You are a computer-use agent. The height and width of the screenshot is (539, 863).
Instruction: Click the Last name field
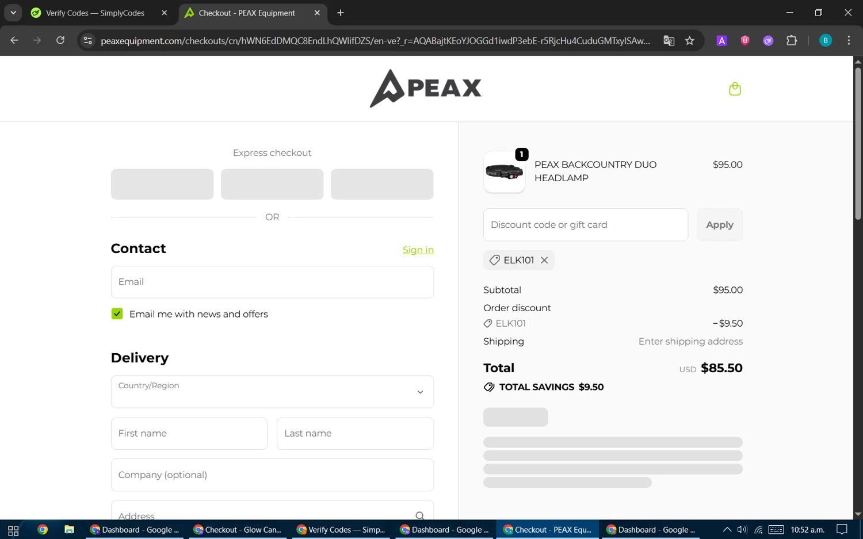click(355, 433)
